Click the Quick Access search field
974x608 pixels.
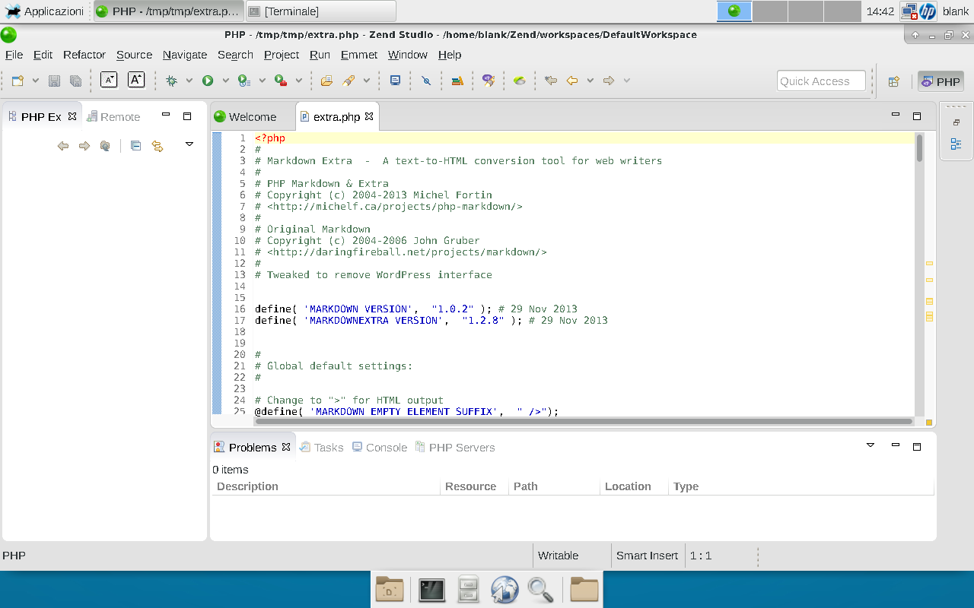pos(821,81)
